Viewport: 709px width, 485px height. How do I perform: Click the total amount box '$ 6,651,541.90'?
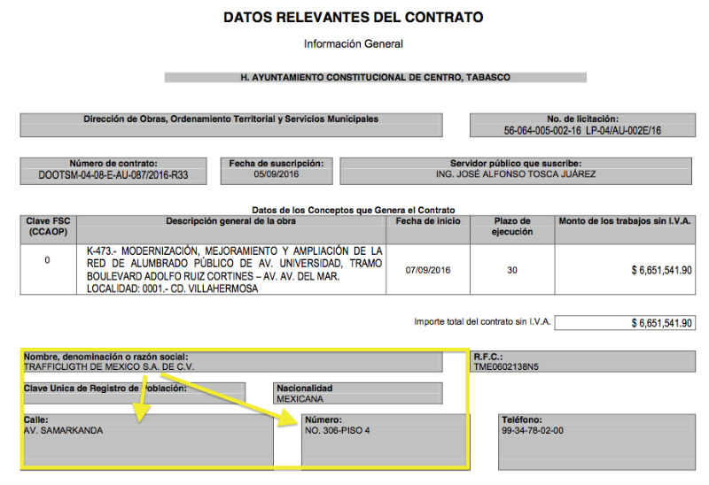(x=625, y=323)
